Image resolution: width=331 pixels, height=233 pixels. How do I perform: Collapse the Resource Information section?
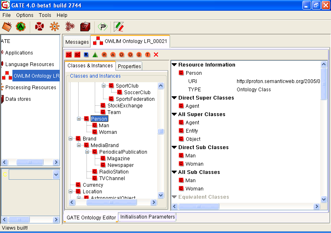[x=175, y=65]
